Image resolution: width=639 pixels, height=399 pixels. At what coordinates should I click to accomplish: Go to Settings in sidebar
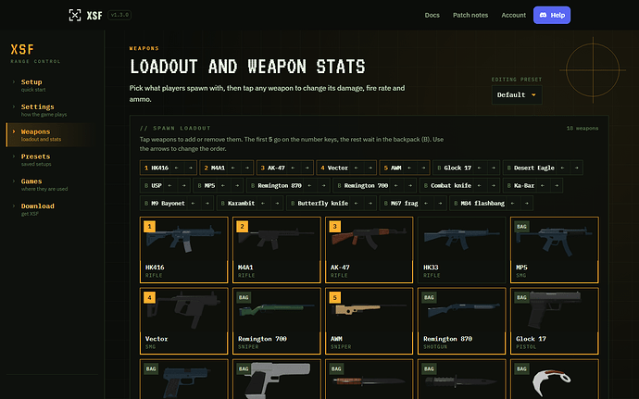(x=51, y=110)
